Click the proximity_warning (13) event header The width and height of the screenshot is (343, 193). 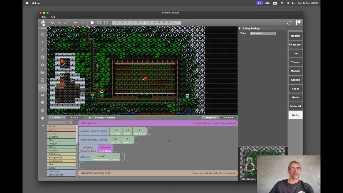(158, 173)
